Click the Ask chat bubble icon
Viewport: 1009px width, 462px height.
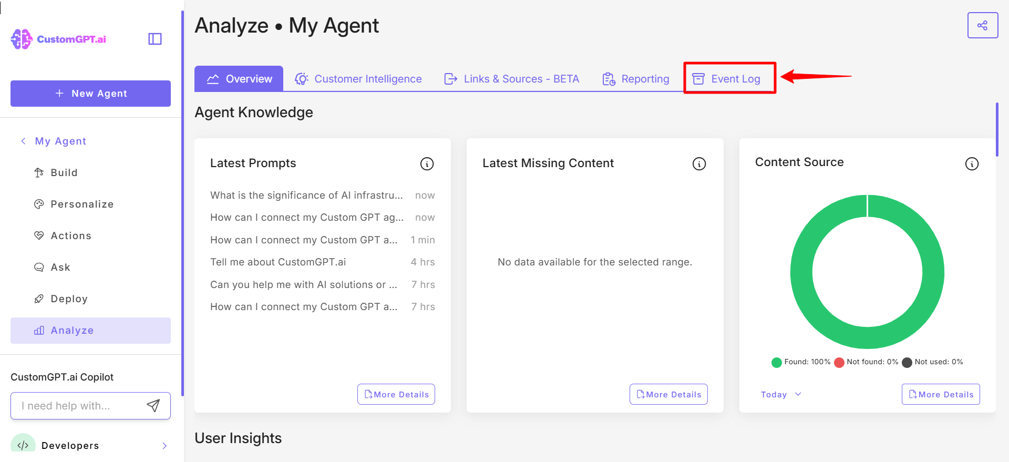pyautogui.click(x=39, y=267)
